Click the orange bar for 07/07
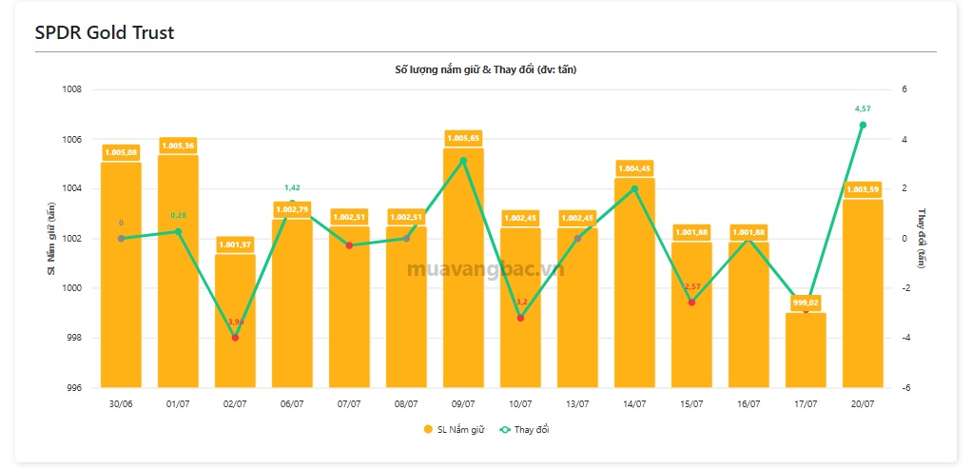The height and width of the screenshot is (469, 972). (x=349, y=307)
